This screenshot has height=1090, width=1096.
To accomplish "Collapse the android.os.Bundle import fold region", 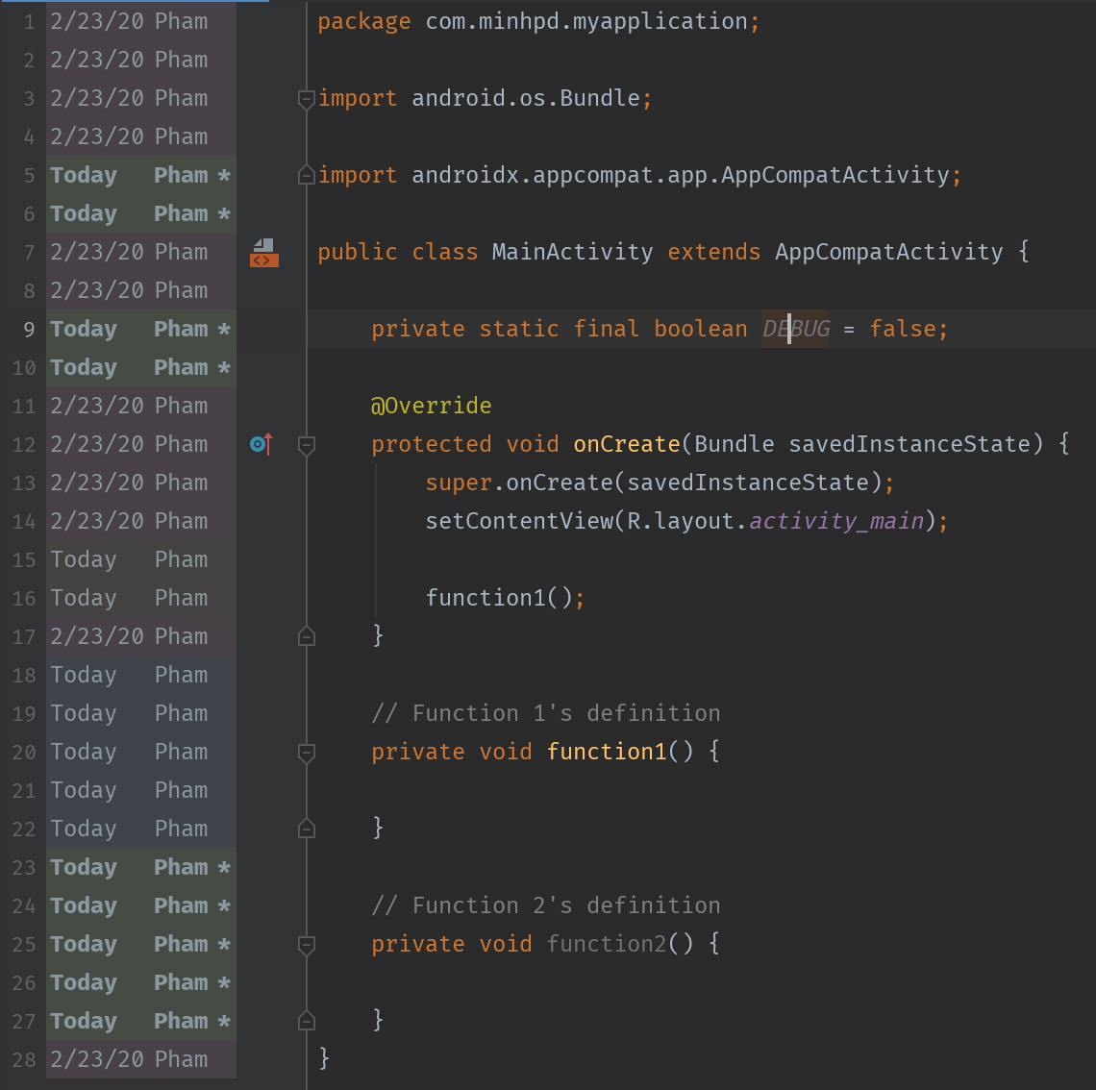I will (x=306, y=98).
